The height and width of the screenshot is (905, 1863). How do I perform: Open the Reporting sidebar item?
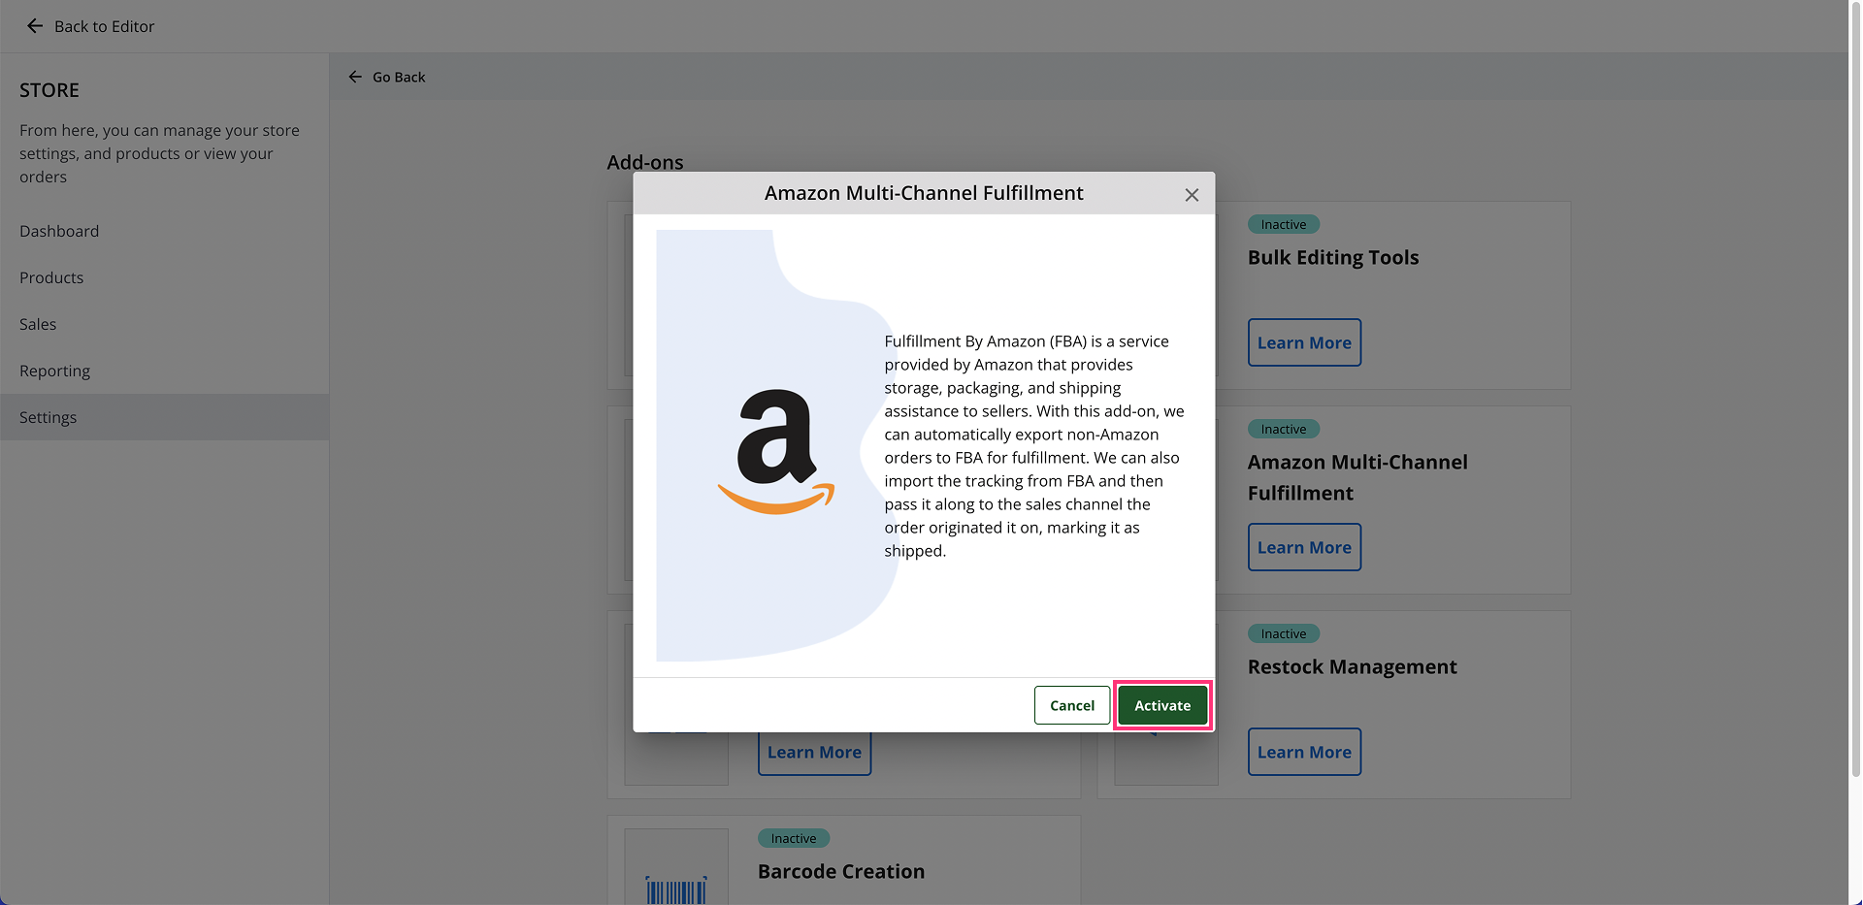(x=164, y=371)
